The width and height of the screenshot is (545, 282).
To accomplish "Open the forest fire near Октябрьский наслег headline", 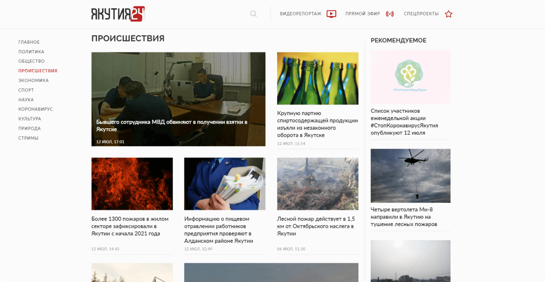I will 316,226.
